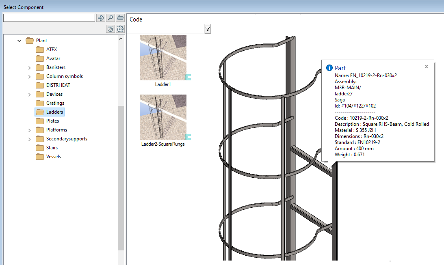Click the tree panel scroll up arrow
444x265 pixels.
pos(121,38)
